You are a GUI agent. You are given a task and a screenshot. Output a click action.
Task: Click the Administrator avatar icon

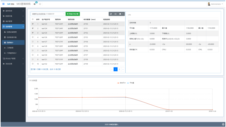(x=209, y=4)
